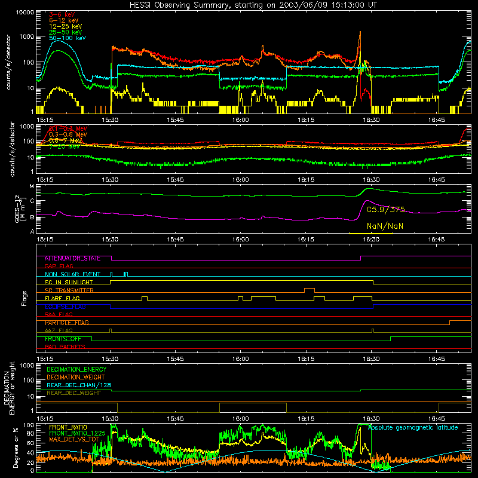Click the yellow flare interval bar below GOES plot

tap(370, 234)
